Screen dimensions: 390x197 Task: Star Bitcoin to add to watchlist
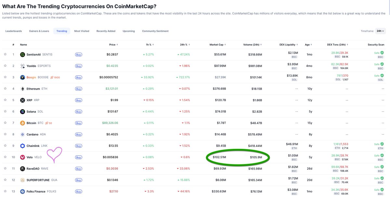(5, 123)
